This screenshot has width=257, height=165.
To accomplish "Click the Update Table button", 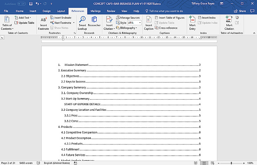I will pos(25,23).
